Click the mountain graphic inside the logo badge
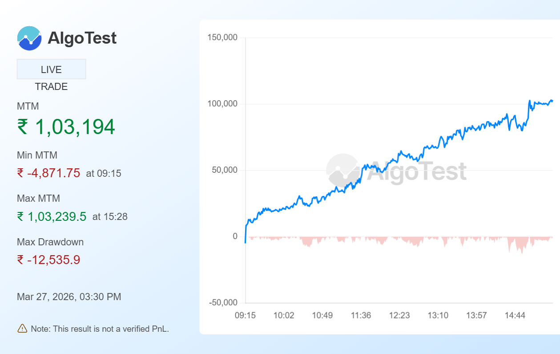 28,39
